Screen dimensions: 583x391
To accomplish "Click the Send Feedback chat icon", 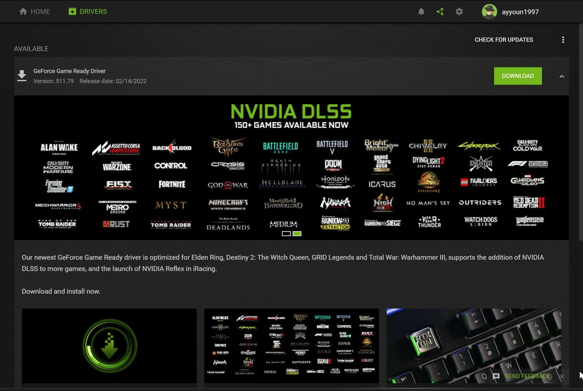I will tap(496, 376).
